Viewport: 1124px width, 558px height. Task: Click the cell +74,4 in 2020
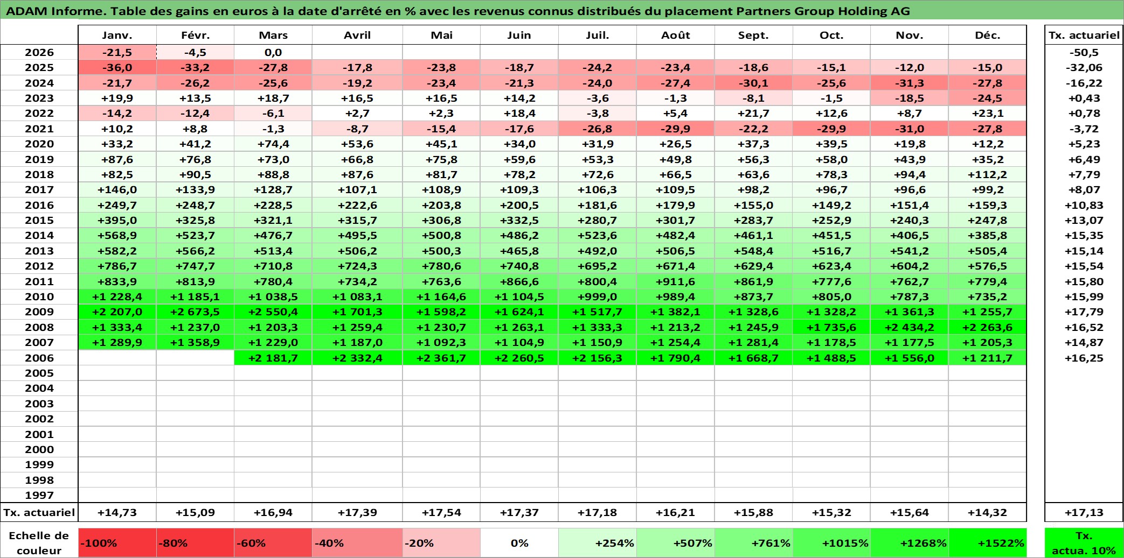coord(273,144)
